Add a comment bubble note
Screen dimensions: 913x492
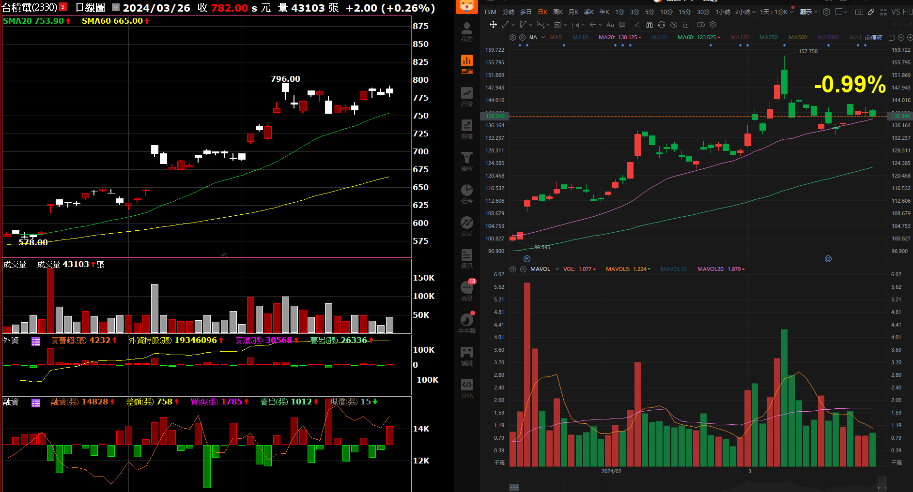click(x=622, y=25)
